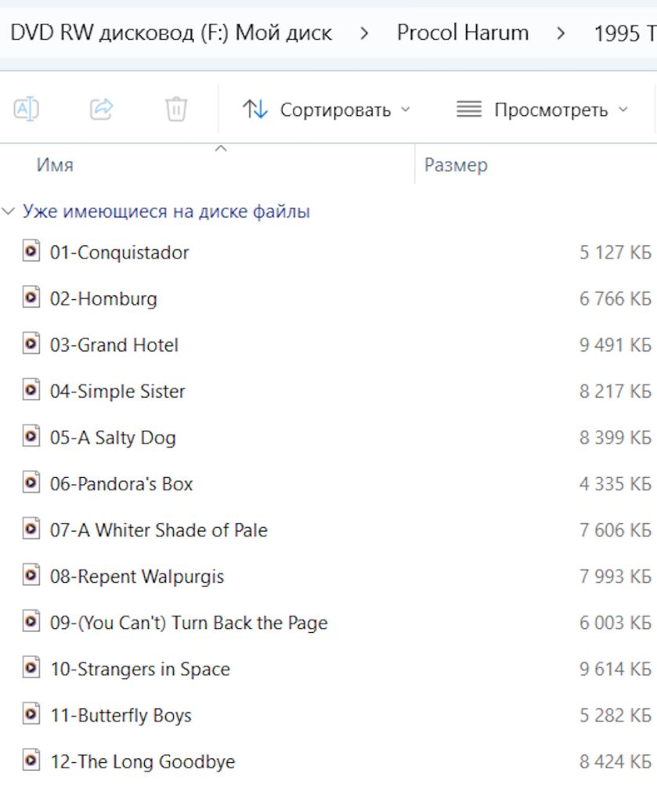Click the Rename toolbar icon
This screenshot has width=657, height=802.
pos(26,109)
